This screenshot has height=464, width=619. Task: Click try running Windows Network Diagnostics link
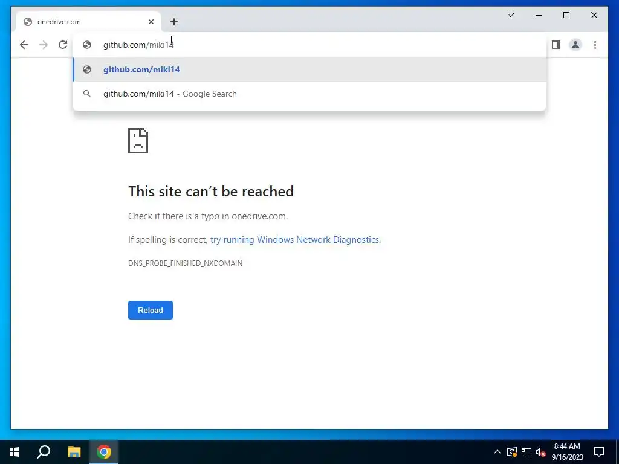click(295, 240)
